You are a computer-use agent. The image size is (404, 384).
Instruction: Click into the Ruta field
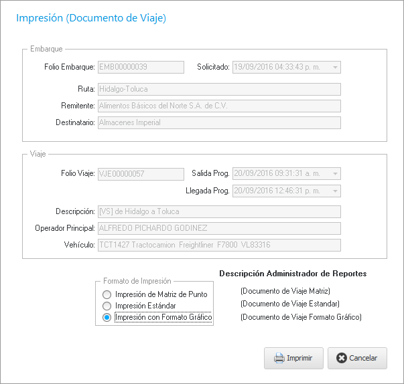tap(219, 88)
